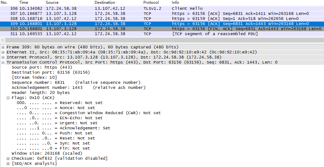Collapse the Transmission Control Protocol section
This screenshot has height=167, width=324.
pyautogui.click(x=3, y=62)
